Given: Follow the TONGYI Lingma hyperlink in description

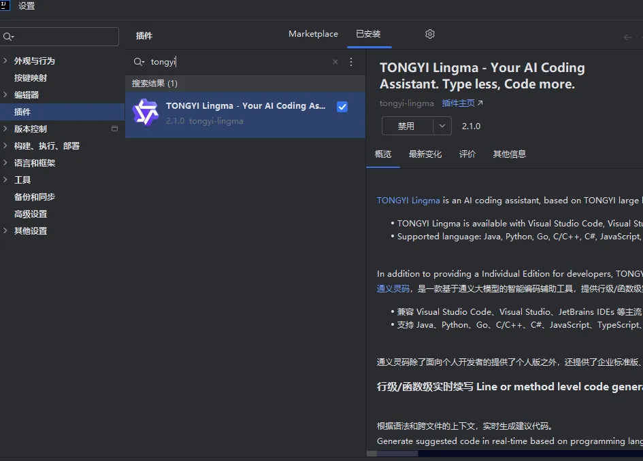Looking at the screenshot, I should tap(408, 201).
